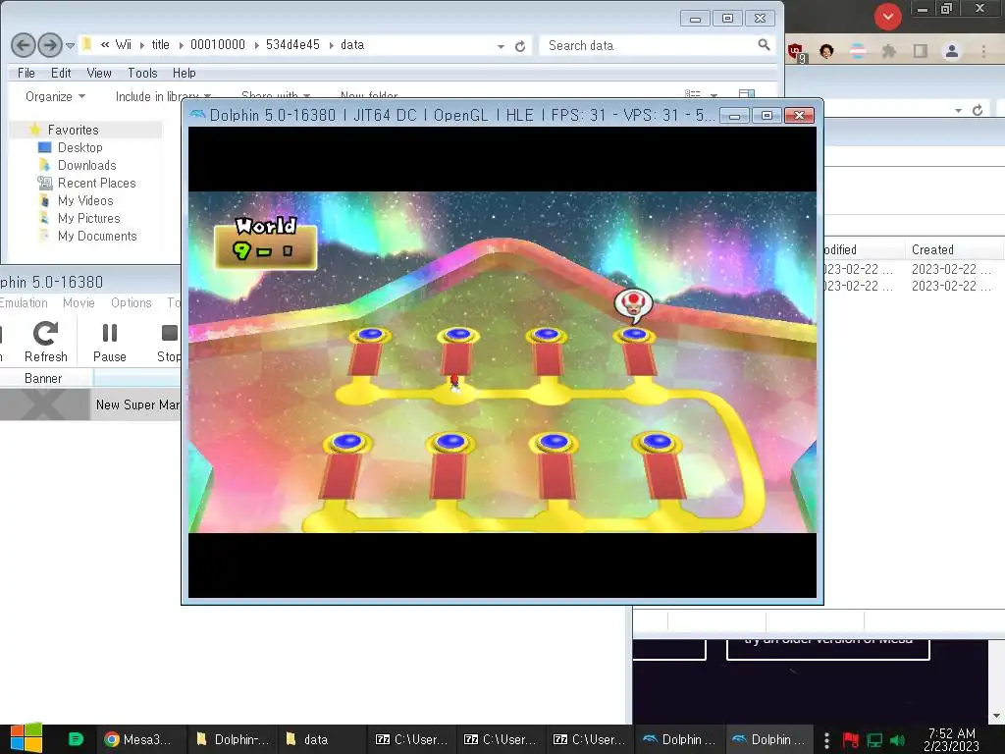Select the title breadcrumb in address bar
Image resolution: width=1005 pixels, height=754 pixels.
pyautogui.click(x=160, y=45)
